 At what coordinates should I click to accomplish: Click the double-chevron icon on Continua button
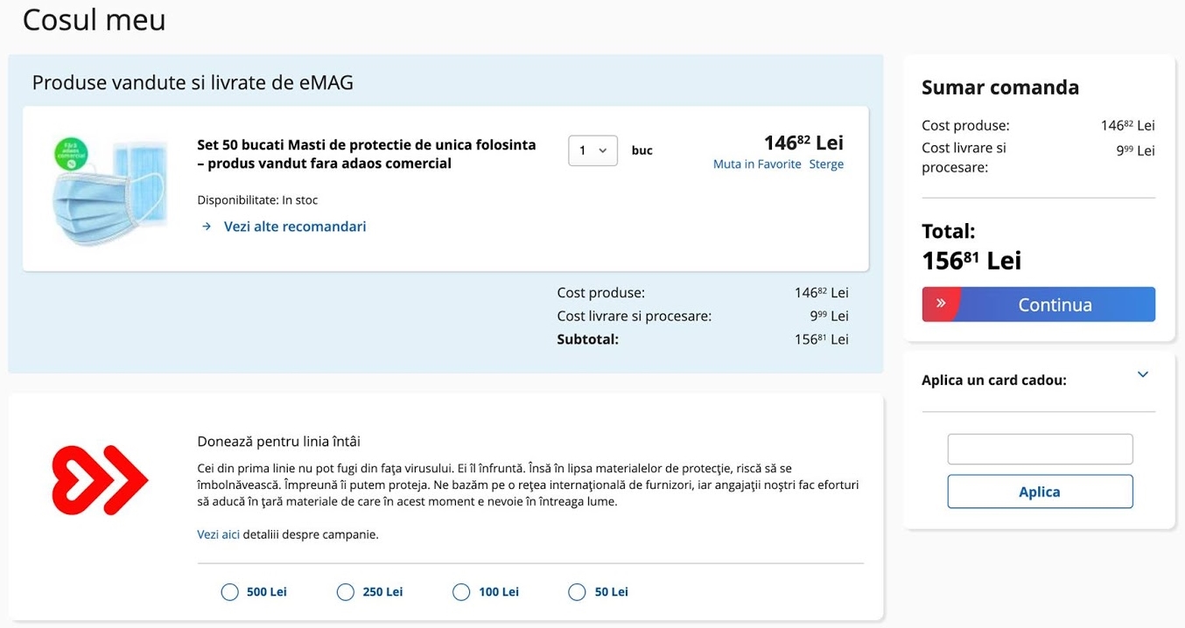coord(941,304)
